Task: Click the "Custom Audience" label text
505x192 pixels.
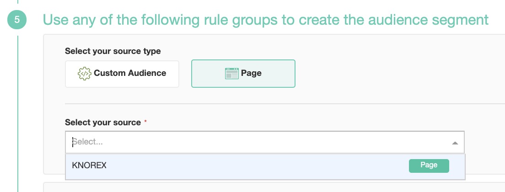Action: coord(130,73)
